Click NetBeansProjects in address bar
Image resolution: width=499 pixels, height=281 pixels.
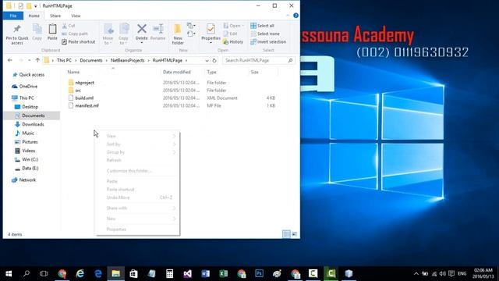pyautogui.click(x=127, y=60)
